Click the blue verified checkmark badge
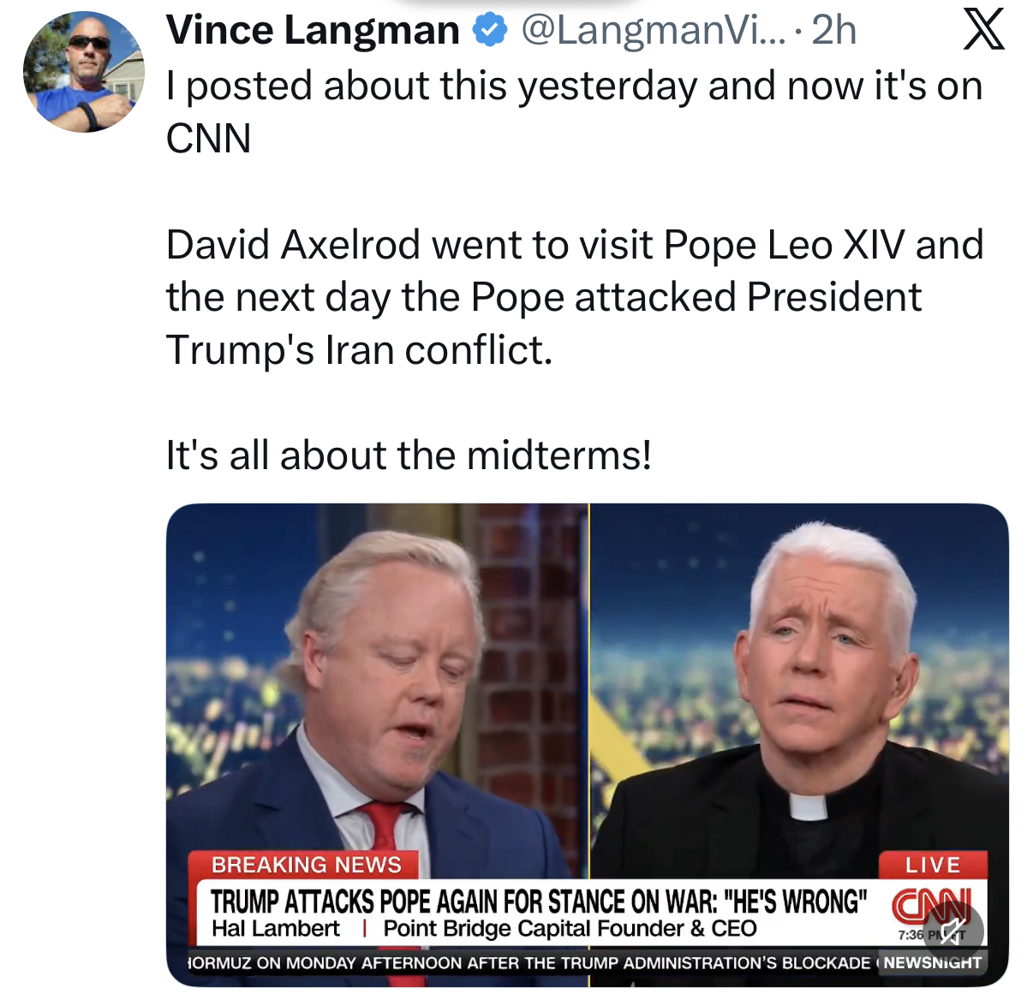Viewport: 1033px width, 994px height. 489,31
